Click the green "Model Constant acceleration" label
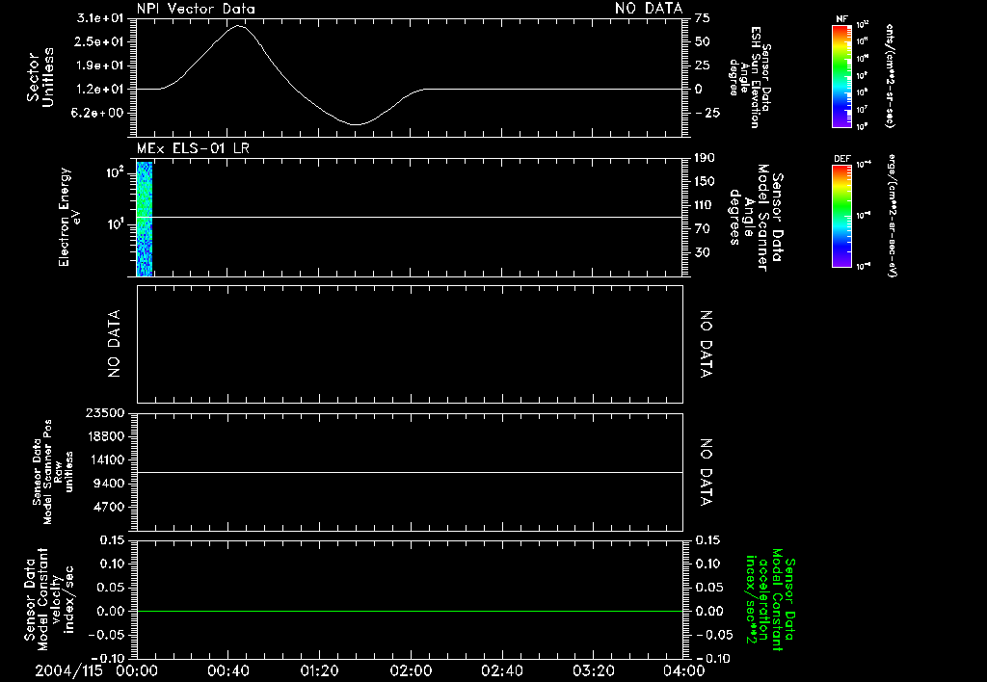Viewport: 987px width, 682px height. 770,599
